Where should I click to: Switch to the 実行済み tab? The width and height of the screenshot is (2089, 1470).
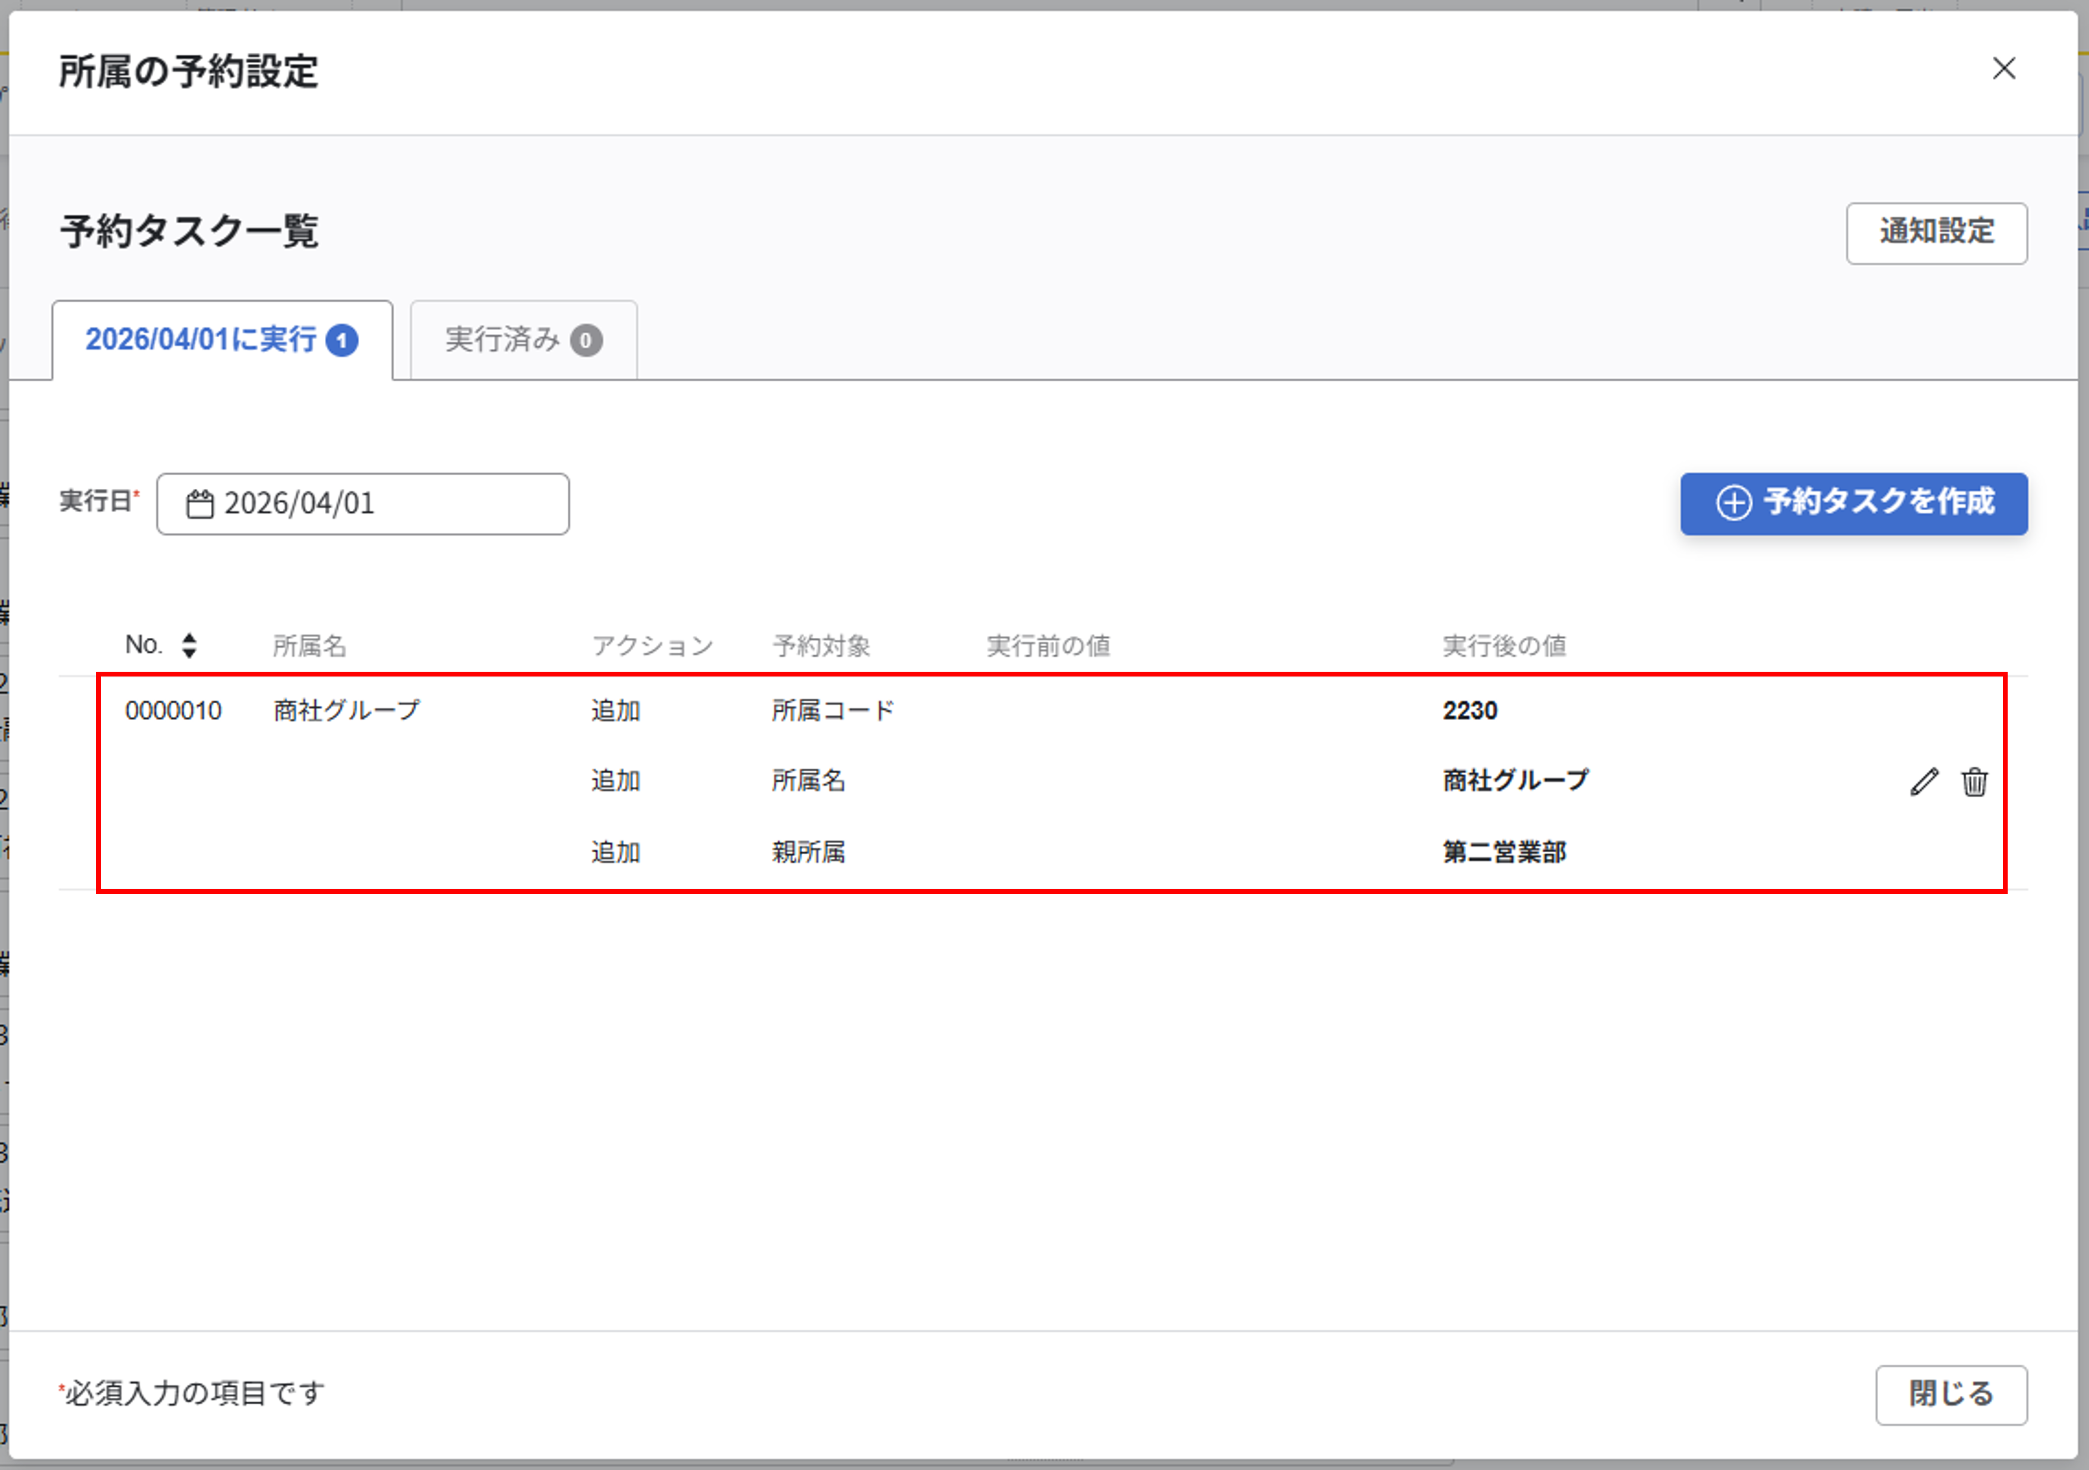click(x=502, y=340)
